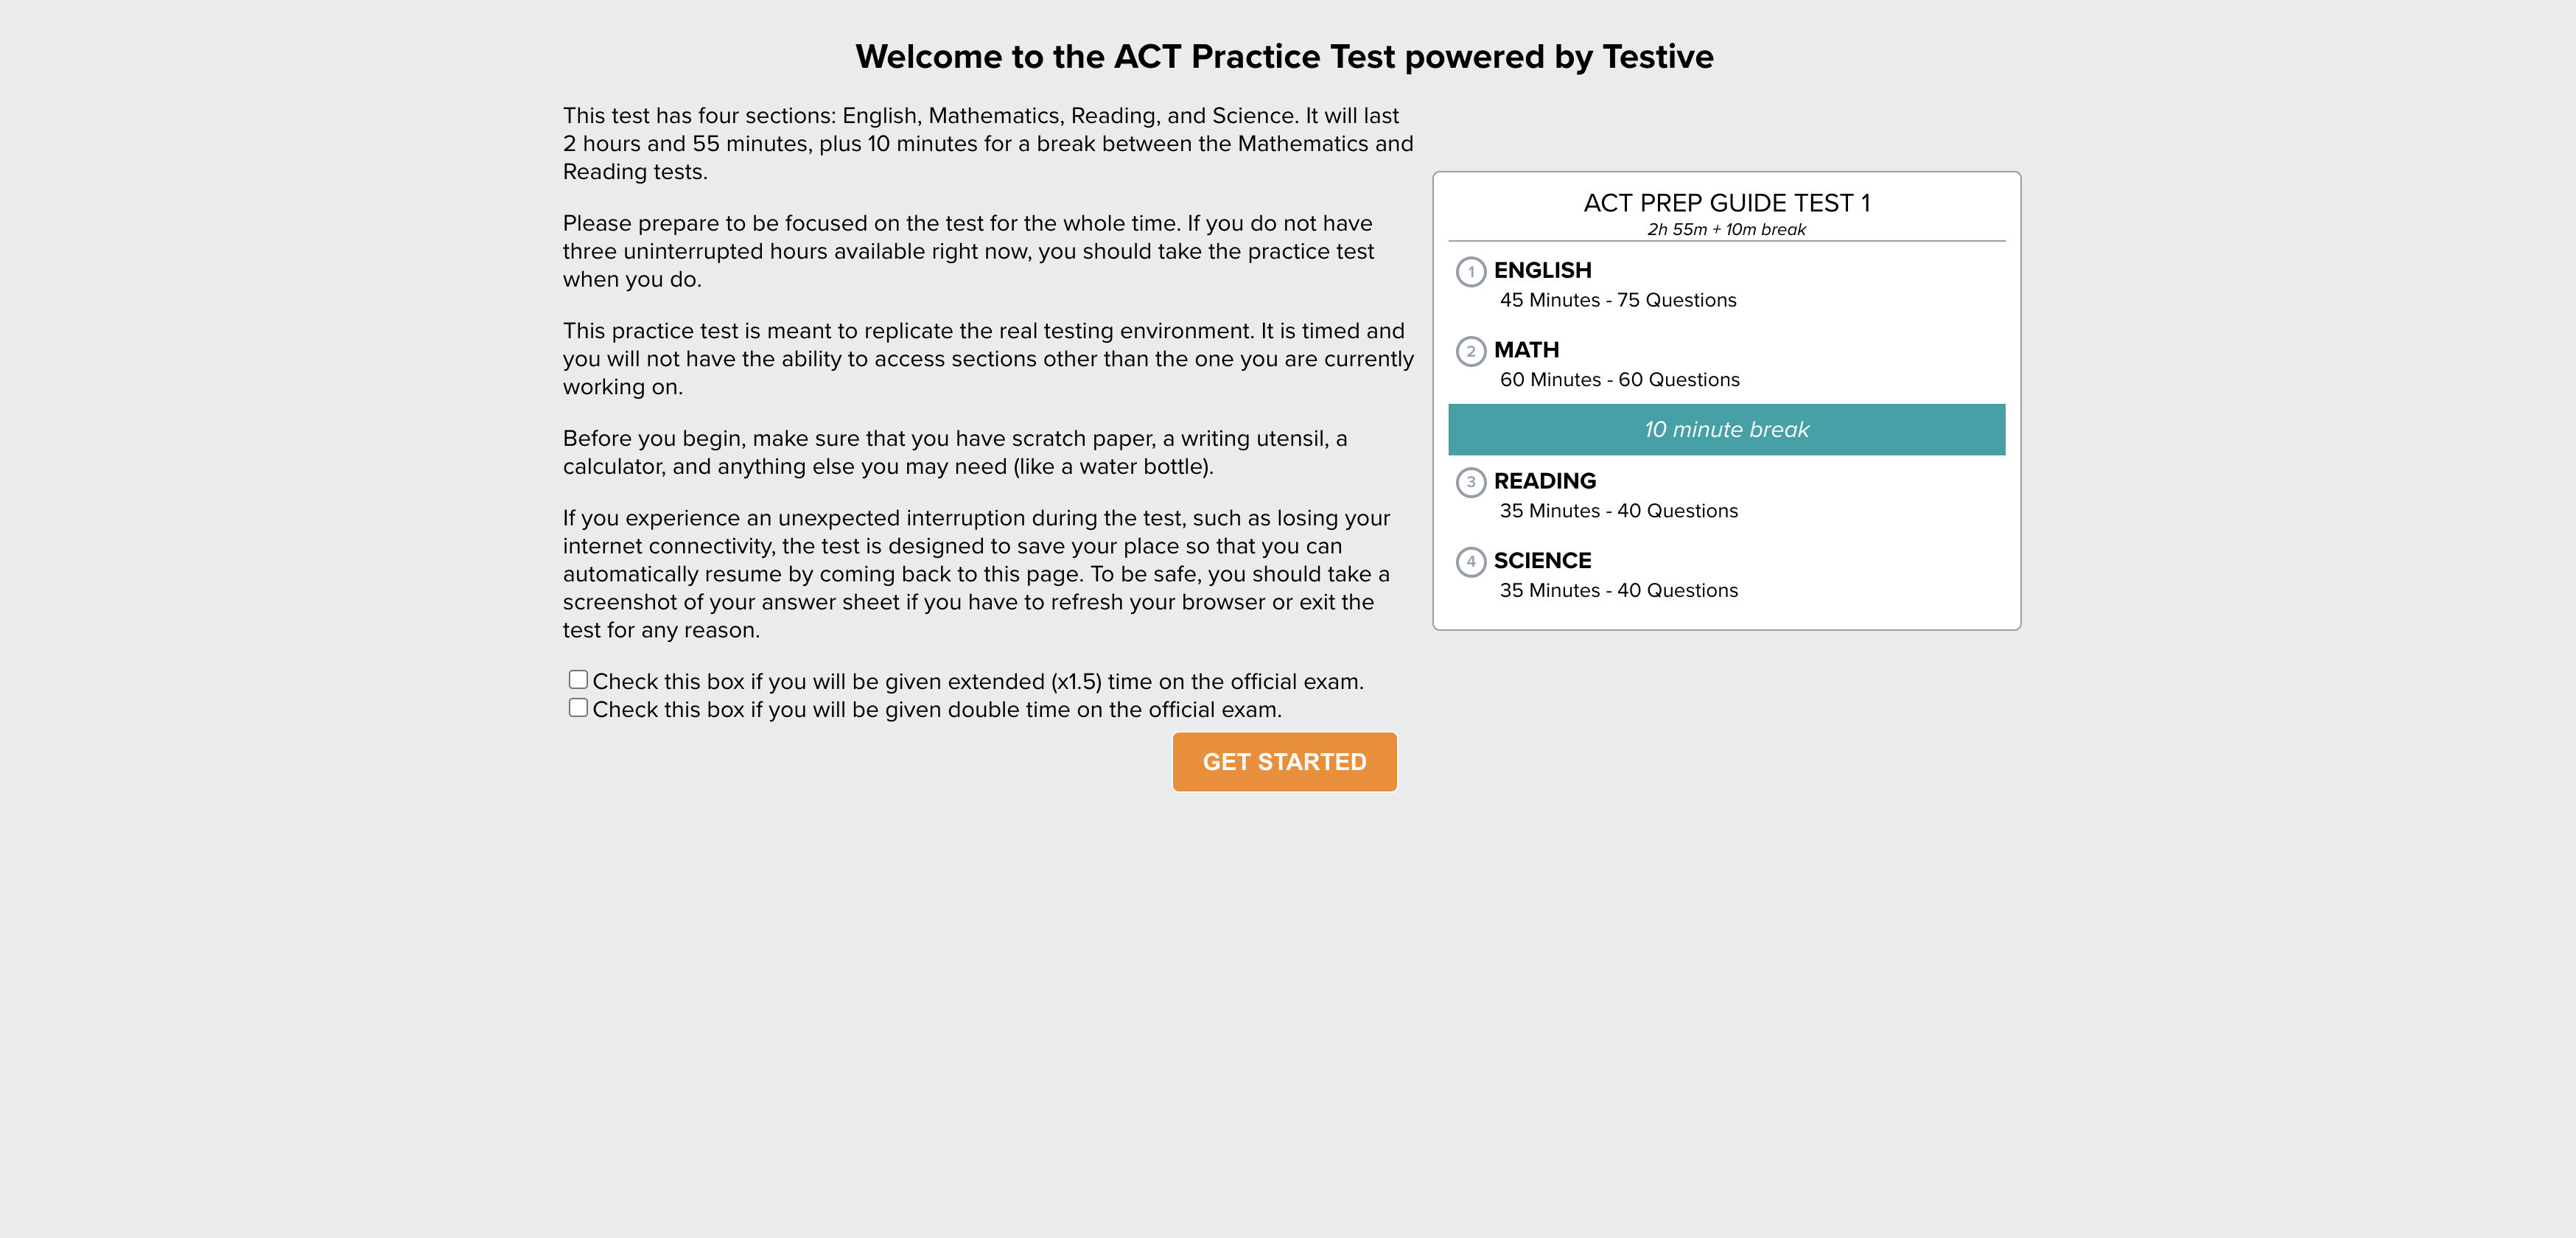Select the MATH section heading
2576x1238 pixels.
(x=1526, y=350)
